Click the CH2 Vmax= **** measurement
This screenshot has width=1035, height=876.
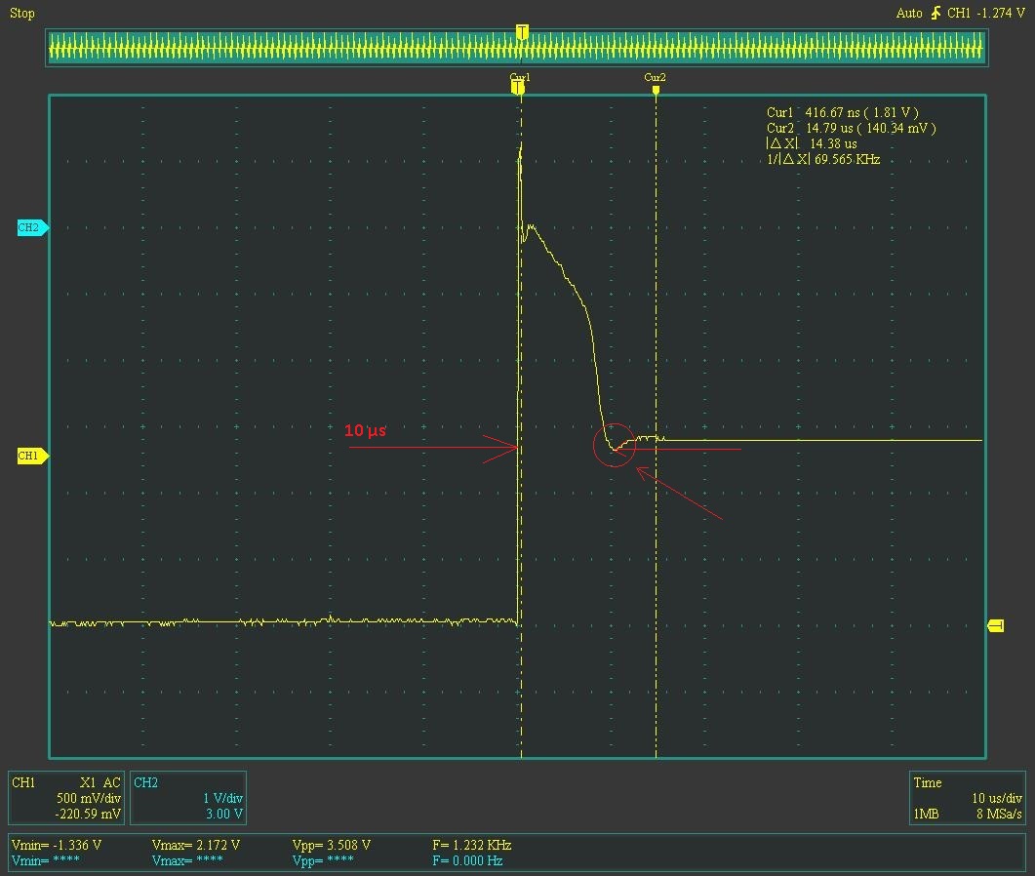(x=187, y=860)
